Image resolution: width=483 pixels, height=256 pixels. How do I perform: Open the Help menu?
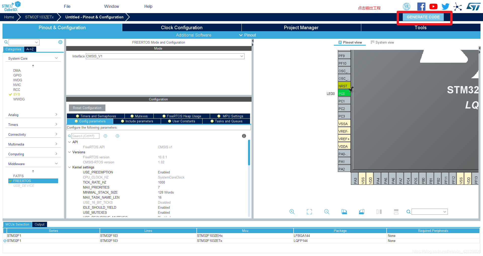[x=148, y=7]
